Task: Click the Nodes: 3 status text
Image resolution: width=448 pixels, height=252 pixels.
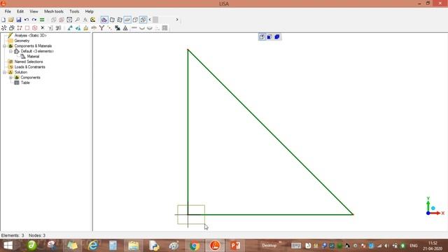Action: 37,235
